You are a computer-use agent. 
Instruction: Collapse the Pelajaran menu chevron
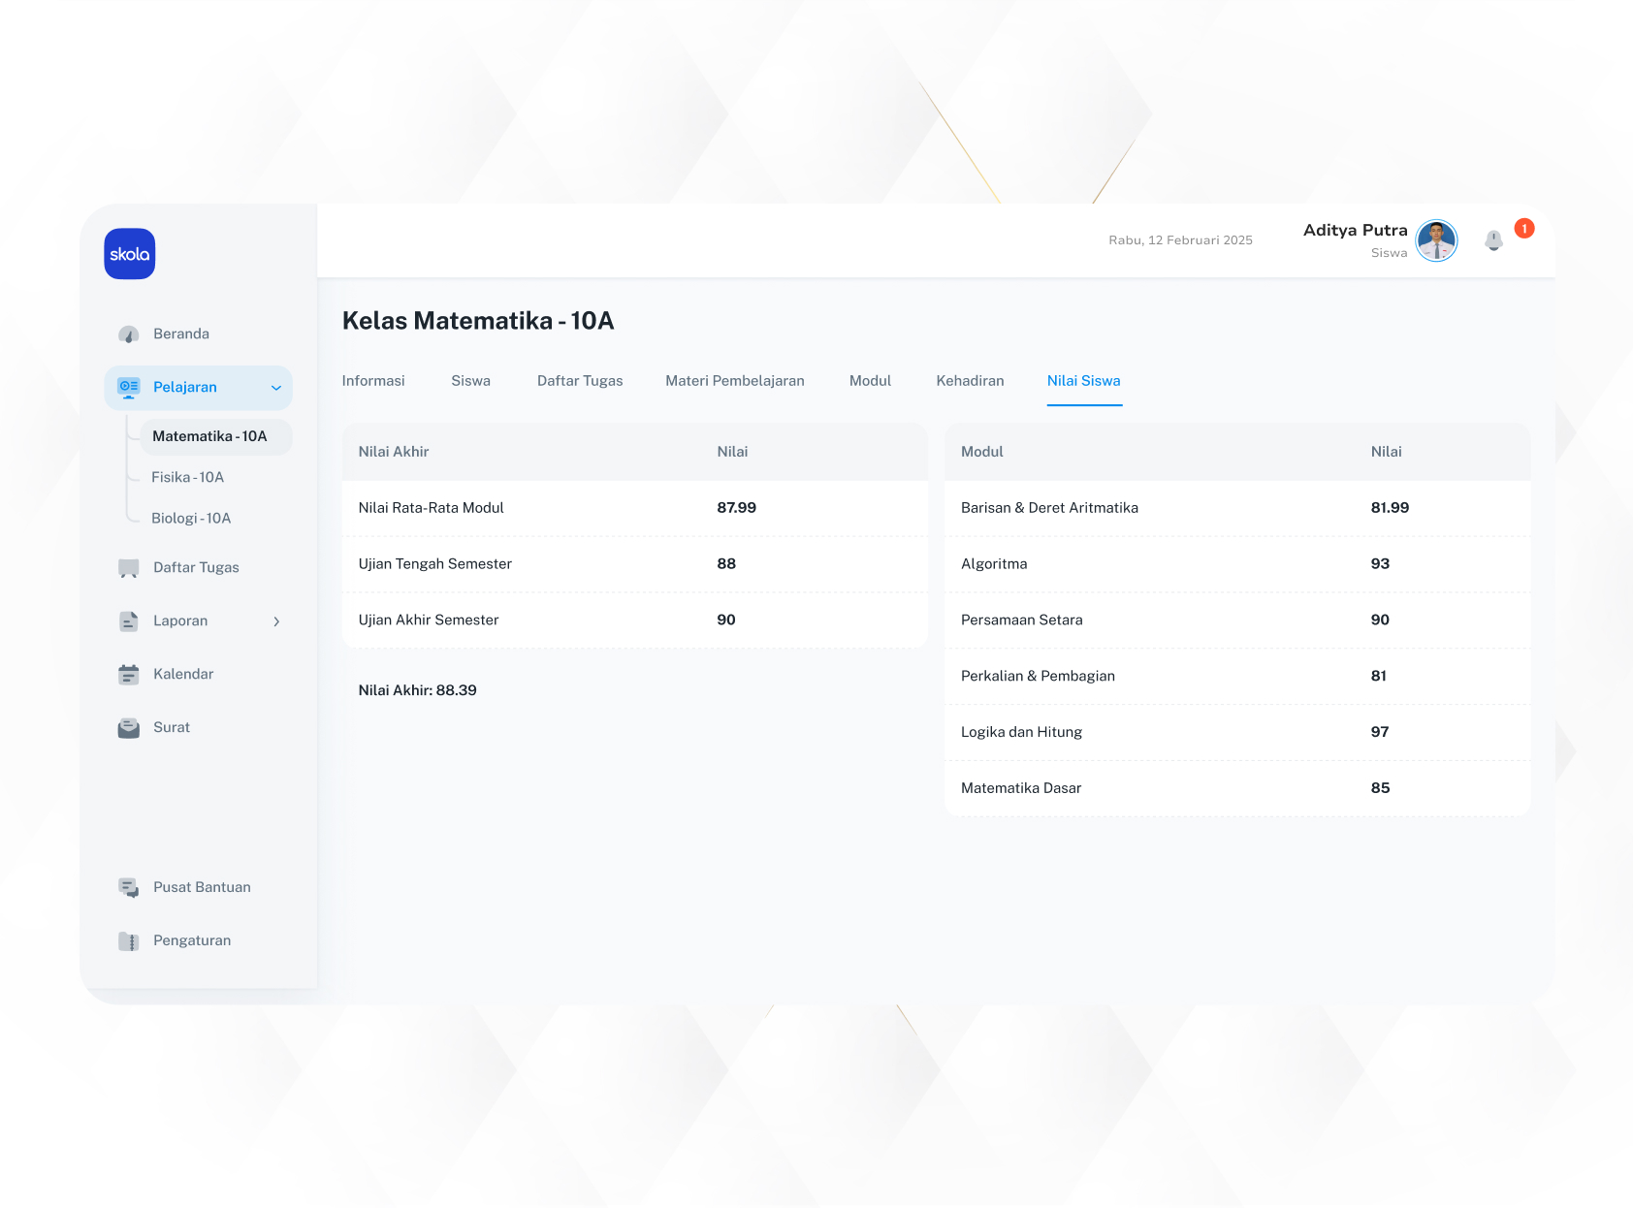click(x=276, y=388)
